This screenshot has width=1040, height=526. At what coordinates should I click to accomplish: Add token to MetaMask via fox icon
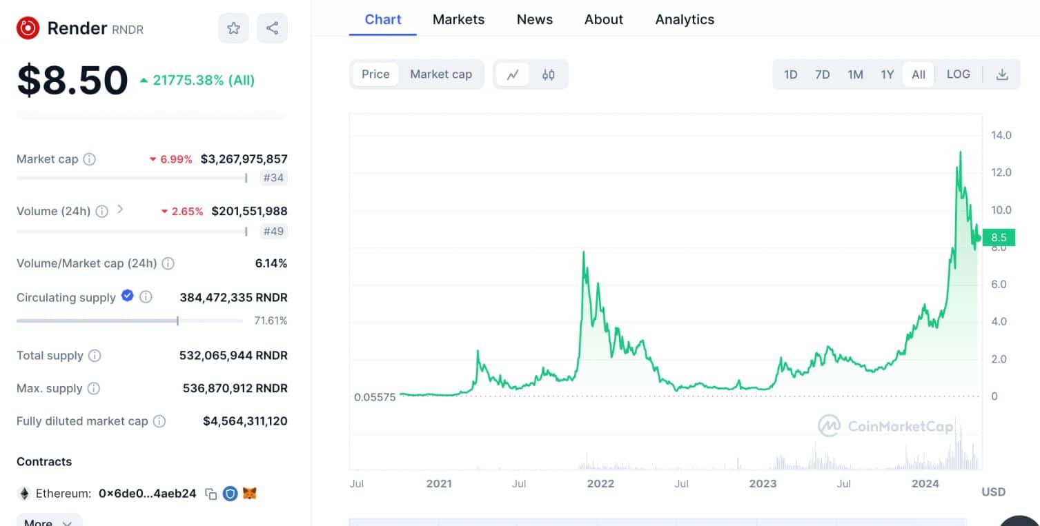pyautogui.click(x=250, y=494)
